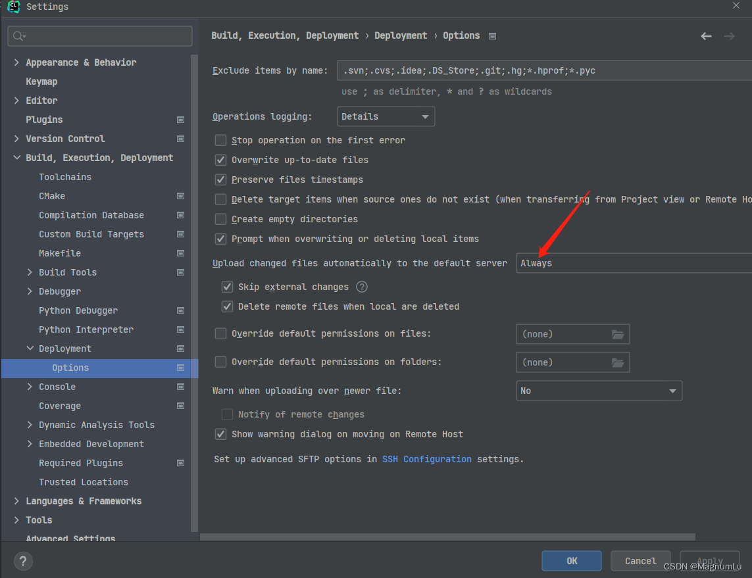Screen dimensions: 752x578
Task: Click the horizontal scrollbar at the bottom
Action: pyautogui.click(x=447, y=537)
